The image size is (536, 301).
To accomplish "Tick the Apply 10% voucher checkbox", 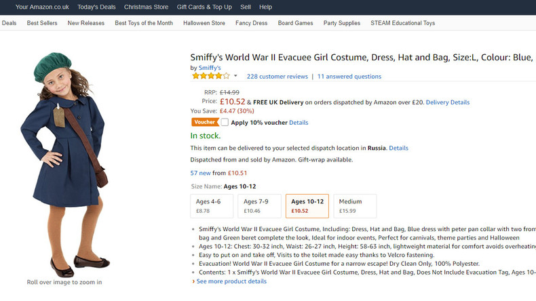I will [x=225, y=122].
